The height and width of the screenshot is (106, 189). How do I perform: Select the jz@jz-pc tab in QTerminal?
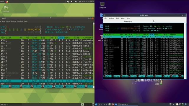pyautogui.click(x=129, y=21)
